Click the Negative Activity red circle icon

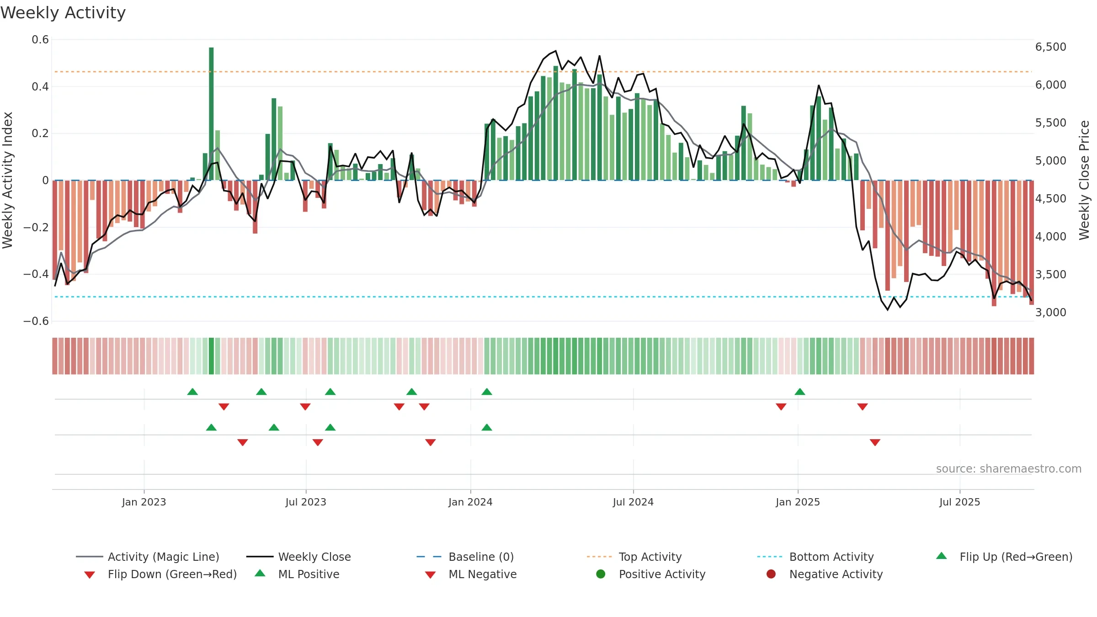[x=771, y=574]
